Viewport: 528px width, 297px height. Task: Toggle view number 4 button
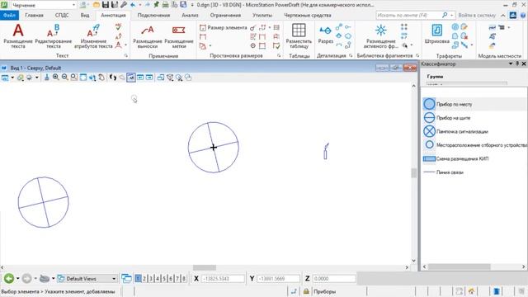158,279
